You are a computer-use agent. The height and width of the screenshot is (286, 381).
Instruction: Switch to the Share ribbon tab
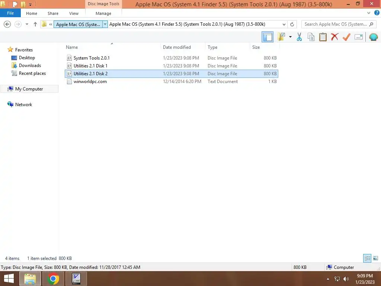click(53, 13)
